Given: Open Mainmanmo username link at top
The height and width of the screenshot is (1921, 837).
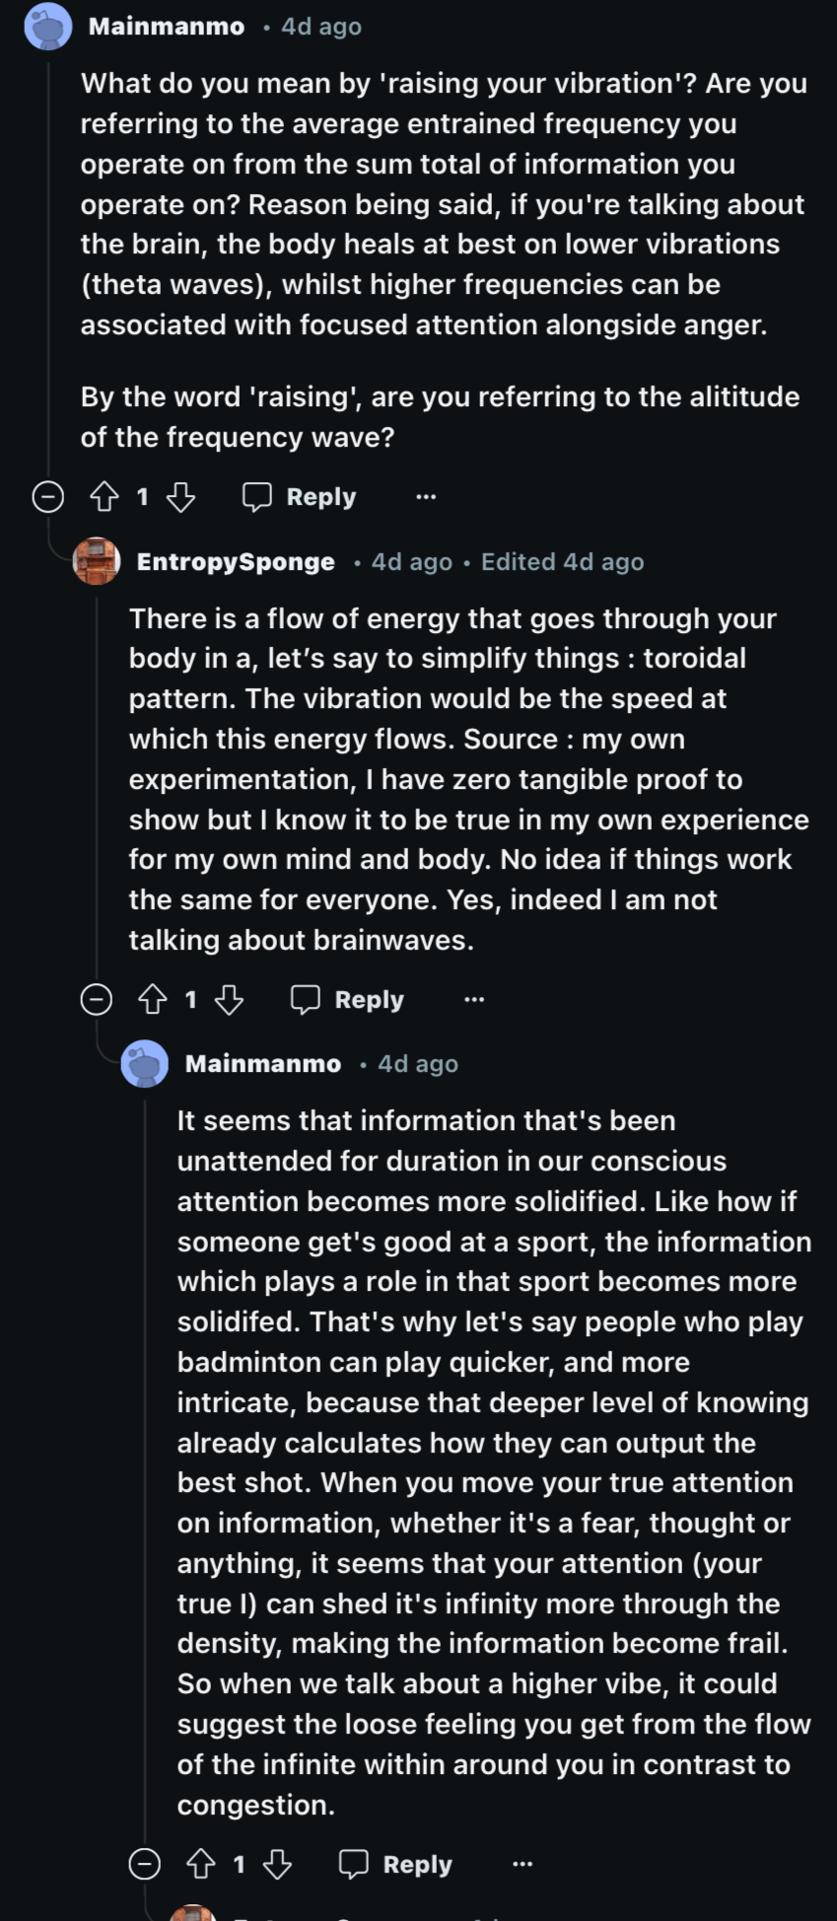Looking at the screenshot, I should 167,27.
